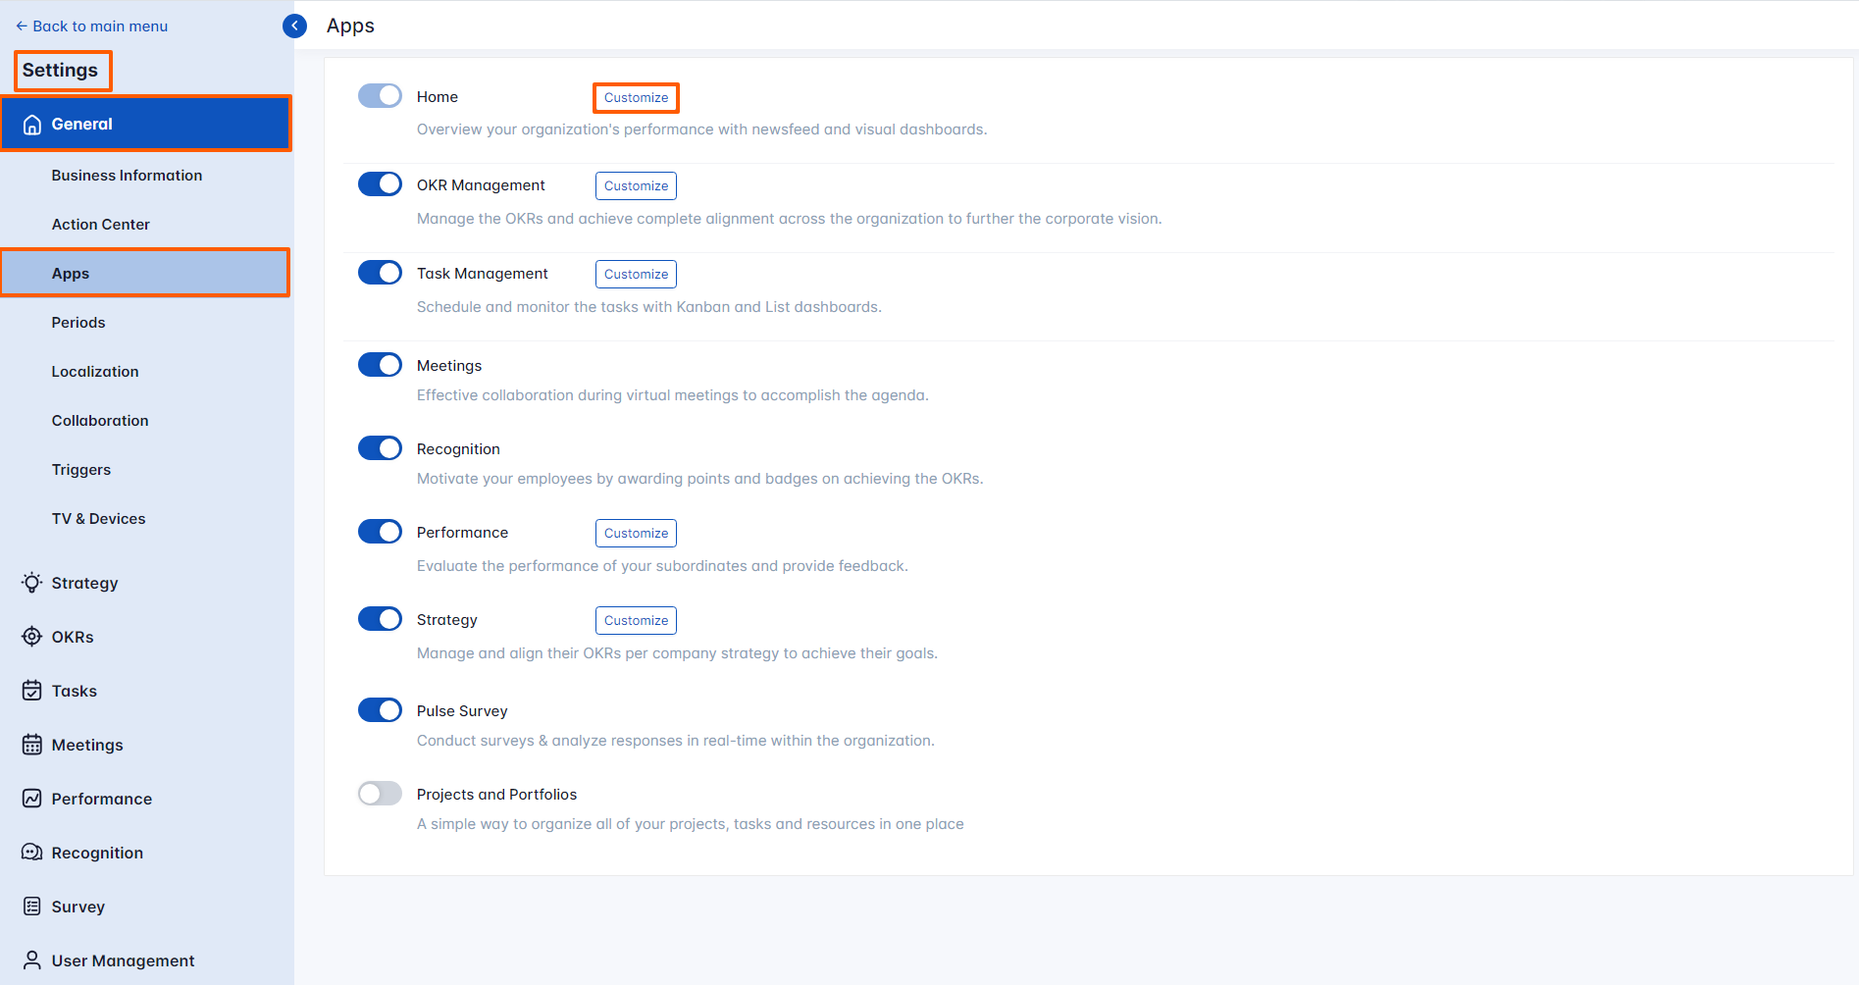Open User Management via its person icon
Image resolution: width=1859 pixels, height=985 pixels.
click(32, 959)
